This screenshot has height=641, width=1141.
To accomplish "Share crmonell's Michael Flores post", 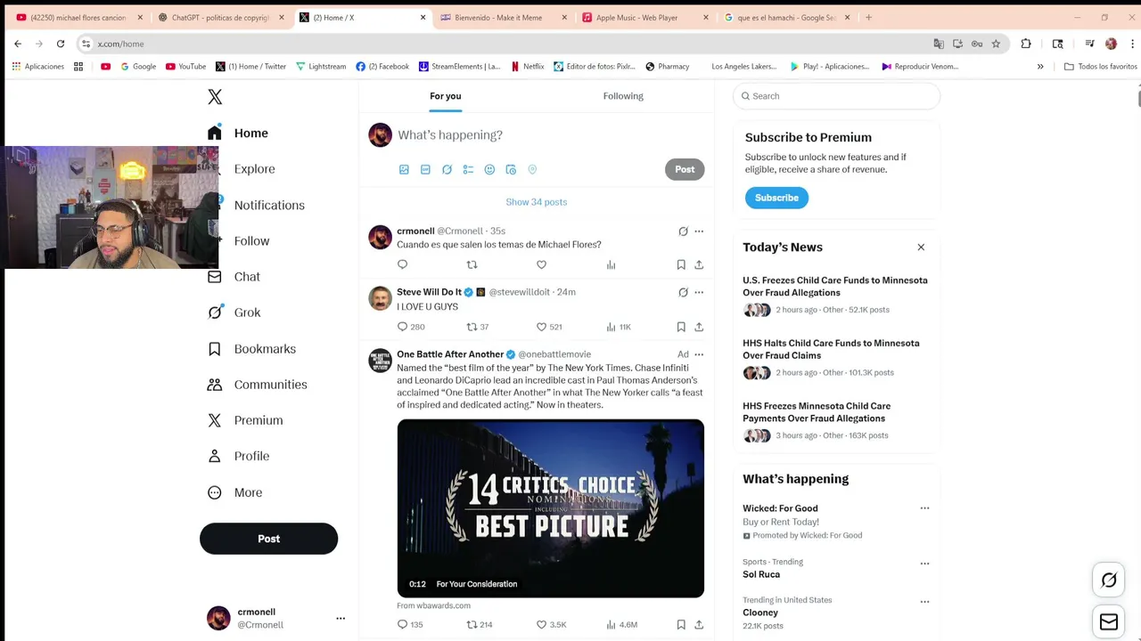I will [x=699, y=264].
